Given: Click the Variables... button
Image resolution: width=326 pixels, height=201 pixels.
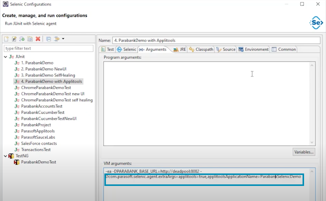Looking at the screenshot, I should point(304,152).
